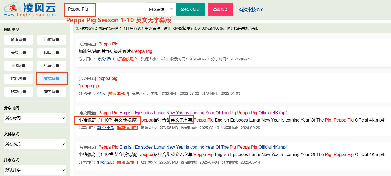391x176 pixels.
Task: Open user profile 斯文*南瓜
Action: pos(106,128)
